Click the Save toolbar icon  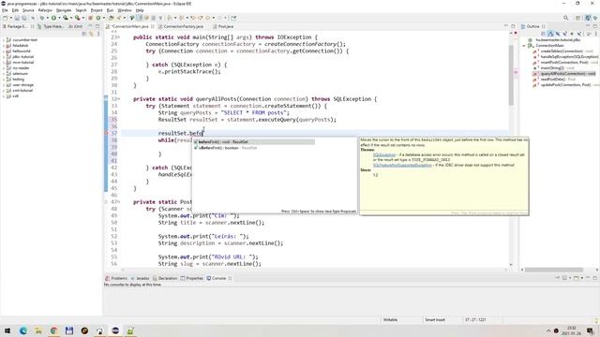(17, 18)
